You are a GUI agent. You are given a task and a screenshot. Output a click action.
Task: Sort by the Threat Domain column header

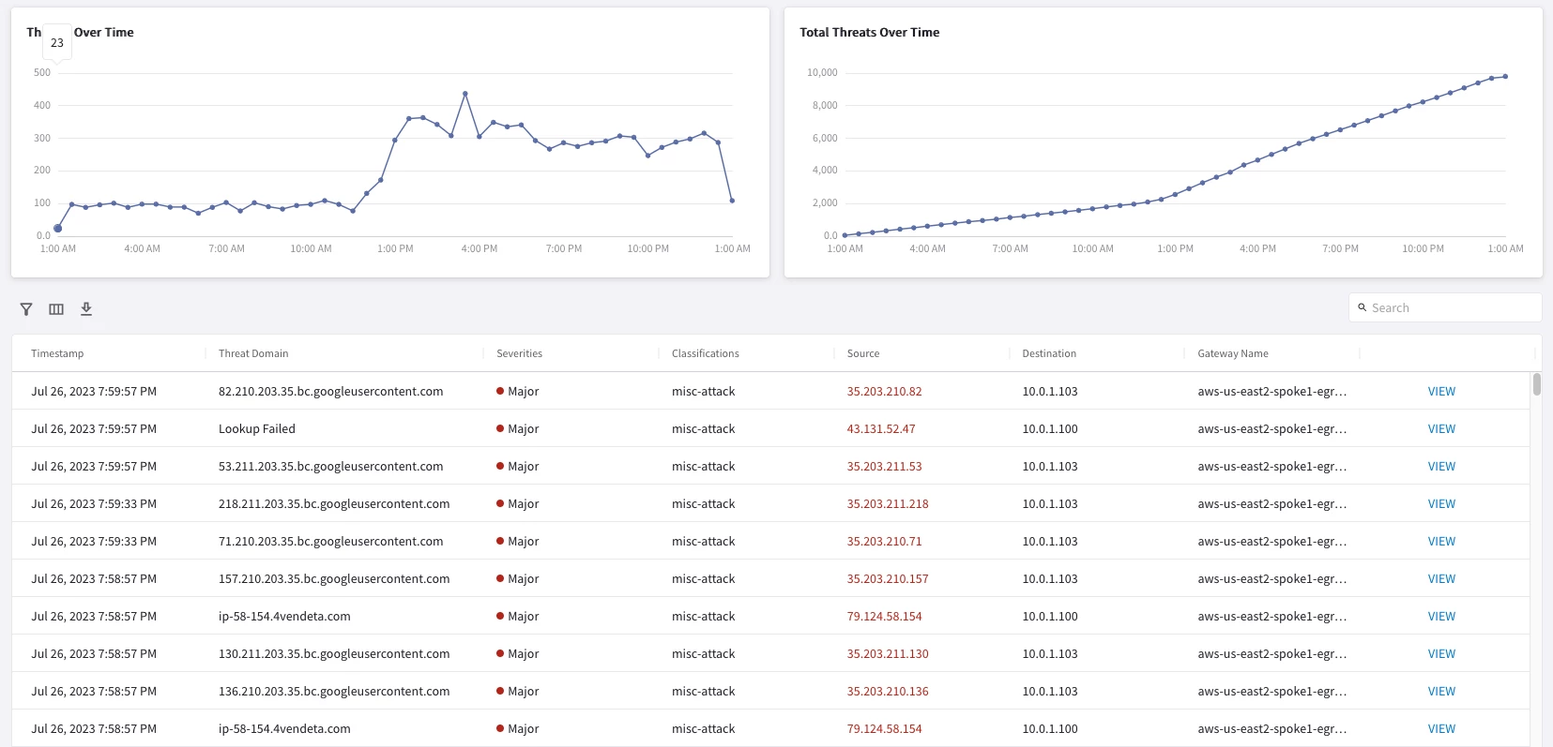coord(253,353)
